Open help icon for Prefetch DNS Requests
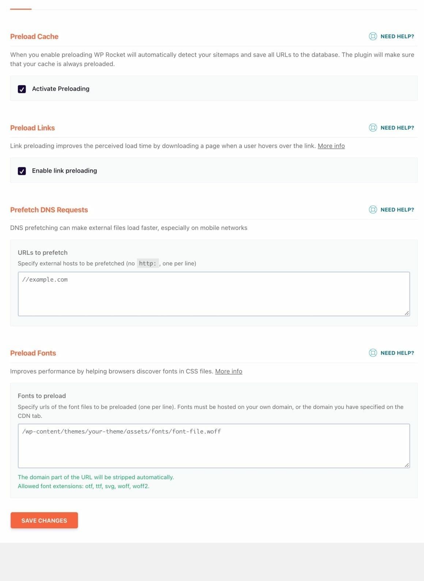Screen dimensions: 424x581 tap(373, 210)
